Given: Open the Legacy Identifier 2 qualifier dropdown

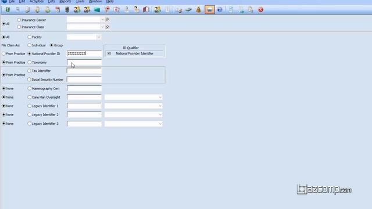Looking at the screenshot, I should click(x=160, y=115).
